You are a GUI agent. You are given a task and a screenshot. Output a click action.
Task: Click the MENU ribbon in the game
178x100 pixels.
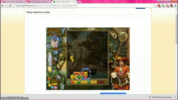(123, 88)
